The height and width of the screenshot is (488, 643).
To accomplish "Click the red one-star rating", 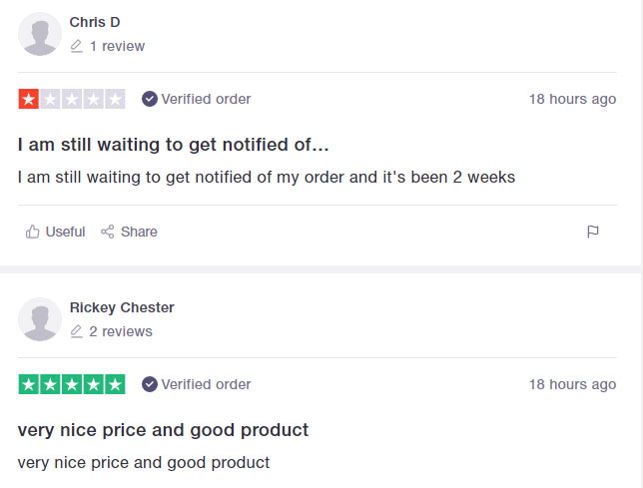I will [72, 99].
